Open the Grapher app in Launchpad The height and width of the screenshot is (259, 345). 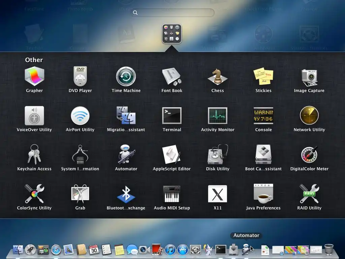(x=34, y=76)
